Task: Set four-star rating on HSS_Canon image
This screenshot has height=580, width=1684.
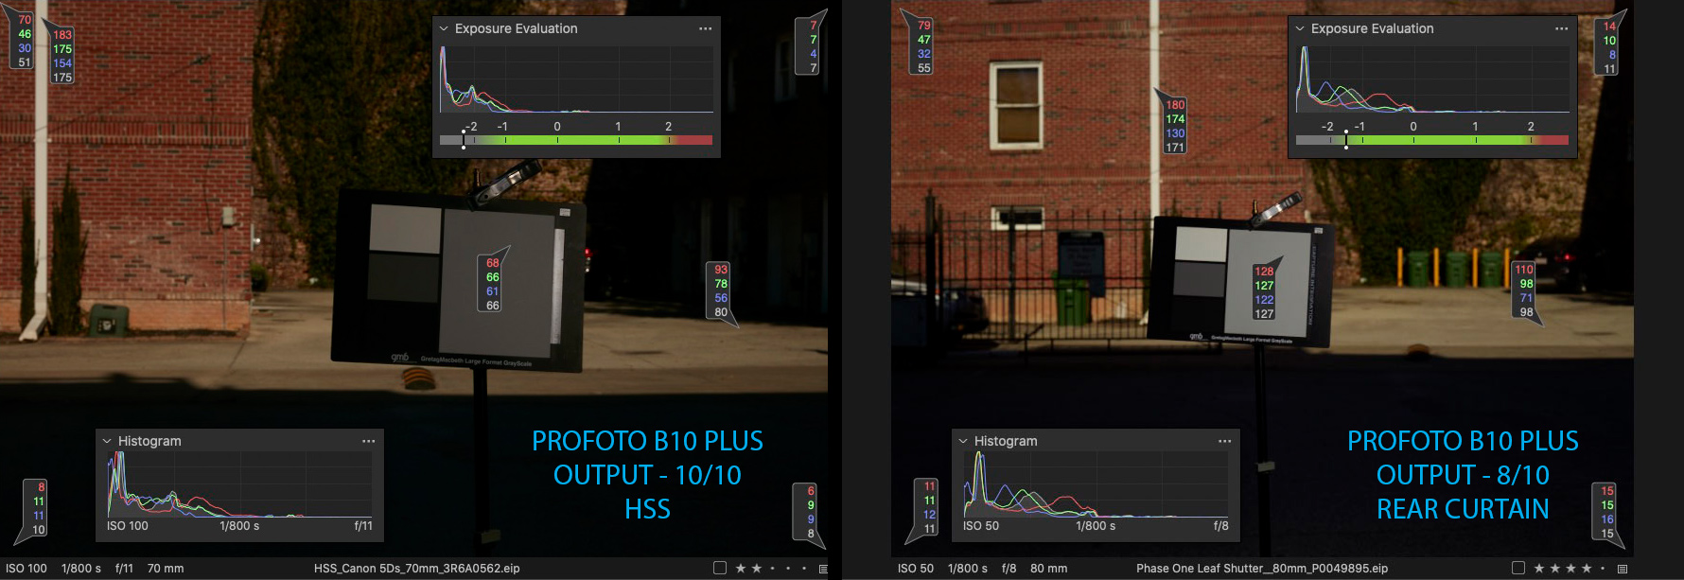Action: tap(788, 569)
